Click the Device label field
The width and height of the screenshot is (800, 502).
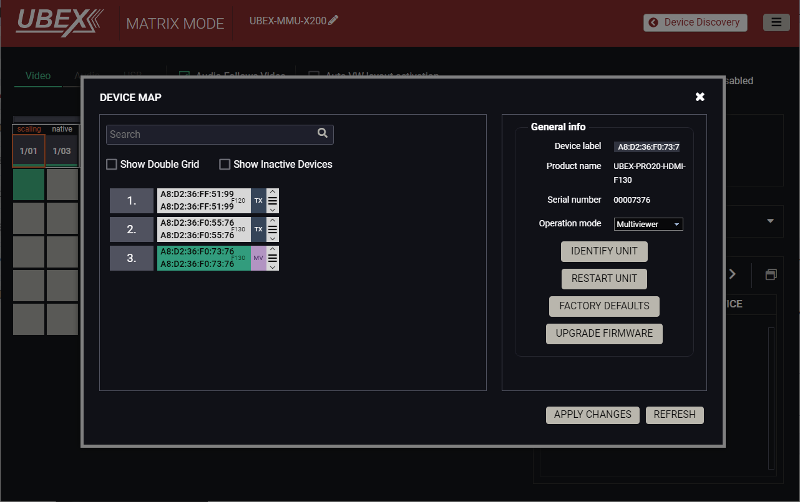point(648,147)
